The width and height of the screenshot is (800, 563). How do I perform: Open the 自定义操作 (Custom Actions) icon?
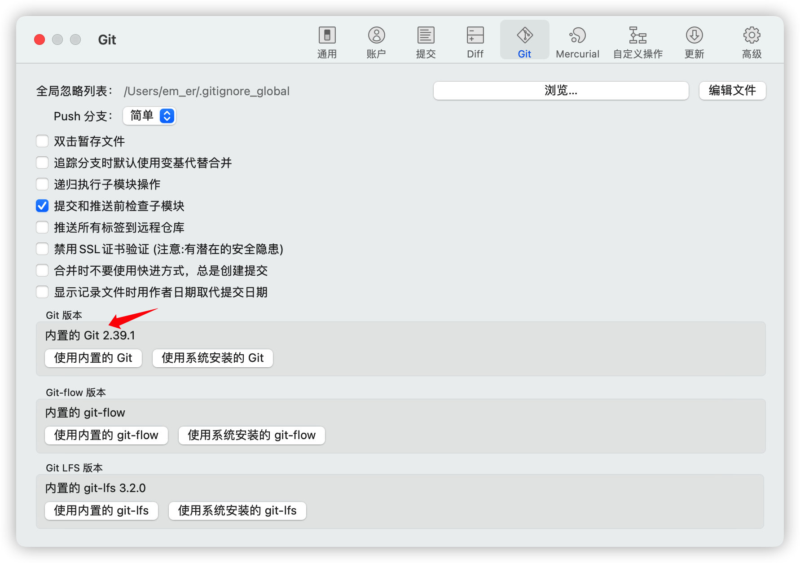[638, 35]
